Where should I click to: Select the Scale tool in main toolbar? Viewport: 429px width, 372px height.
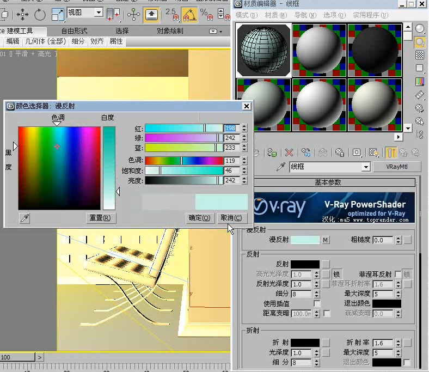pyautogui.click(x=58, y=14)
